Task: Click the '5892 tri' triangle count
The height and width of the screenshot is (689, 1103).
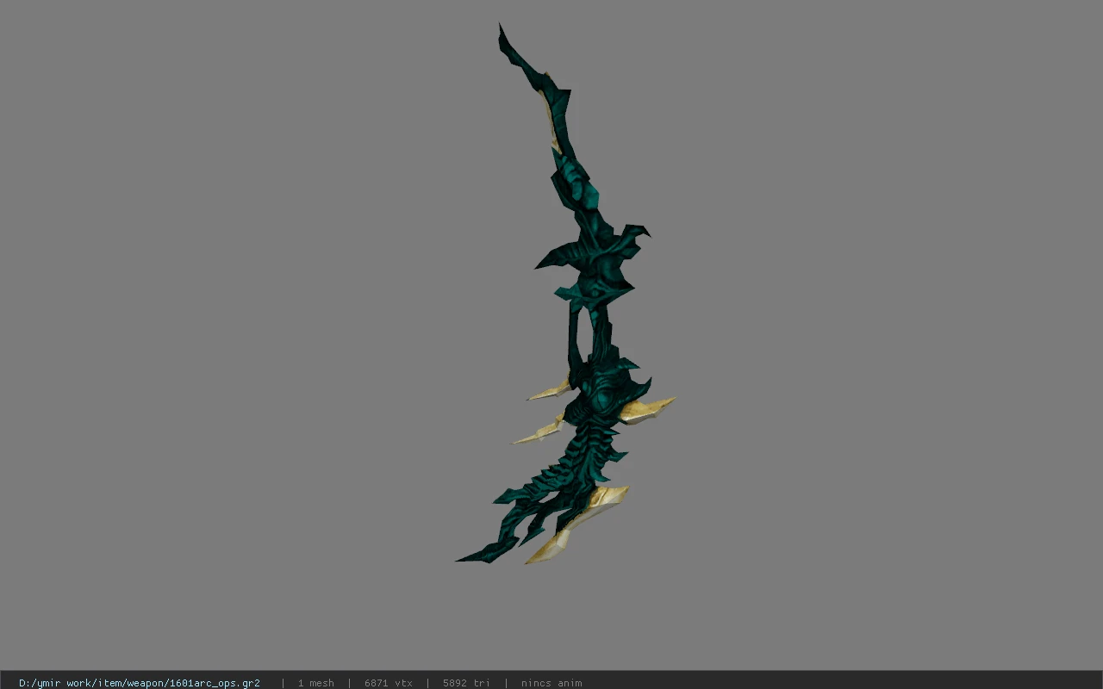Action: (x=467, y=683)
